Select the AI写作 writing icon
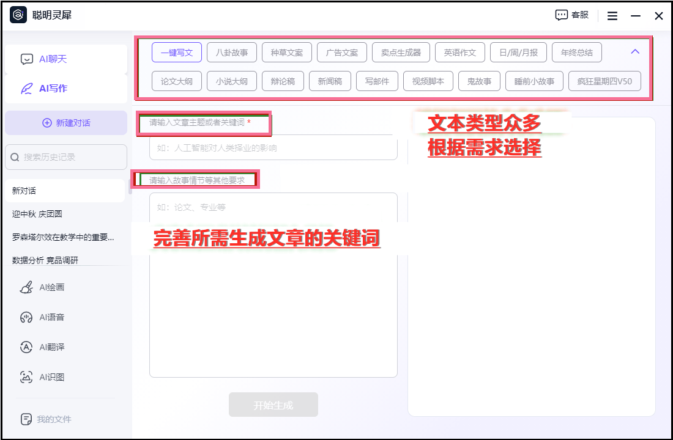Image resolution: width=673 pixels, height=440 pixels. pyautogui.click(x=27, y=89)
